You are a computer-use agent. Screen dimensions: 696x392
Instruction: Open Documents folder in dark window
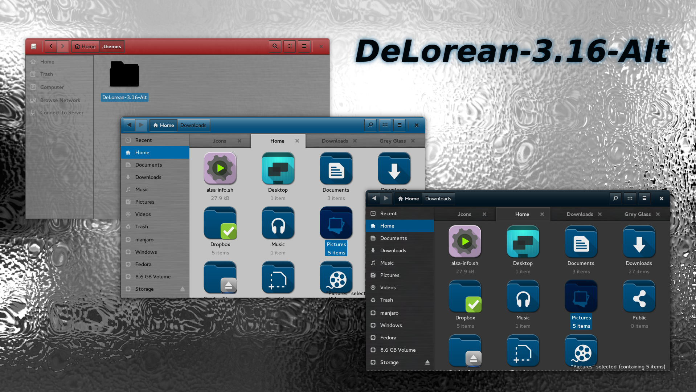[x=581, y=242]
